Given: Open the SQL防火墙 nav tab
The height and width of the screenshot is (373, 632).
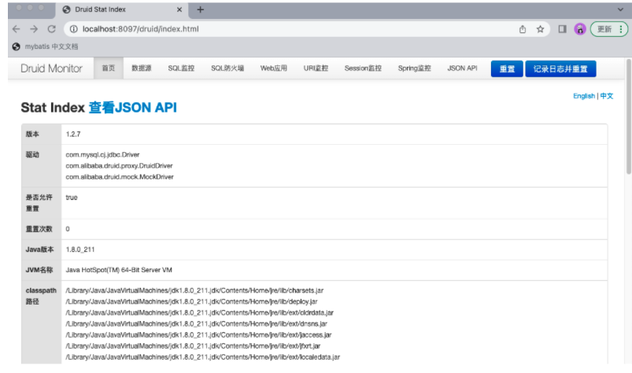Looking at the screenshot, I should [x=227, y=68].
